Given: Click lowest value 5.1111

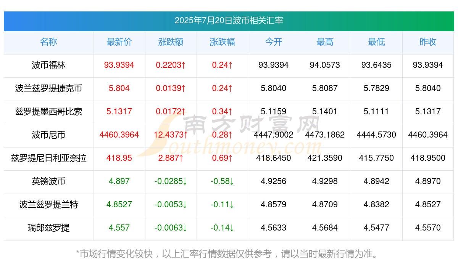Looking at the screenshot, I should tap(376, 112).
